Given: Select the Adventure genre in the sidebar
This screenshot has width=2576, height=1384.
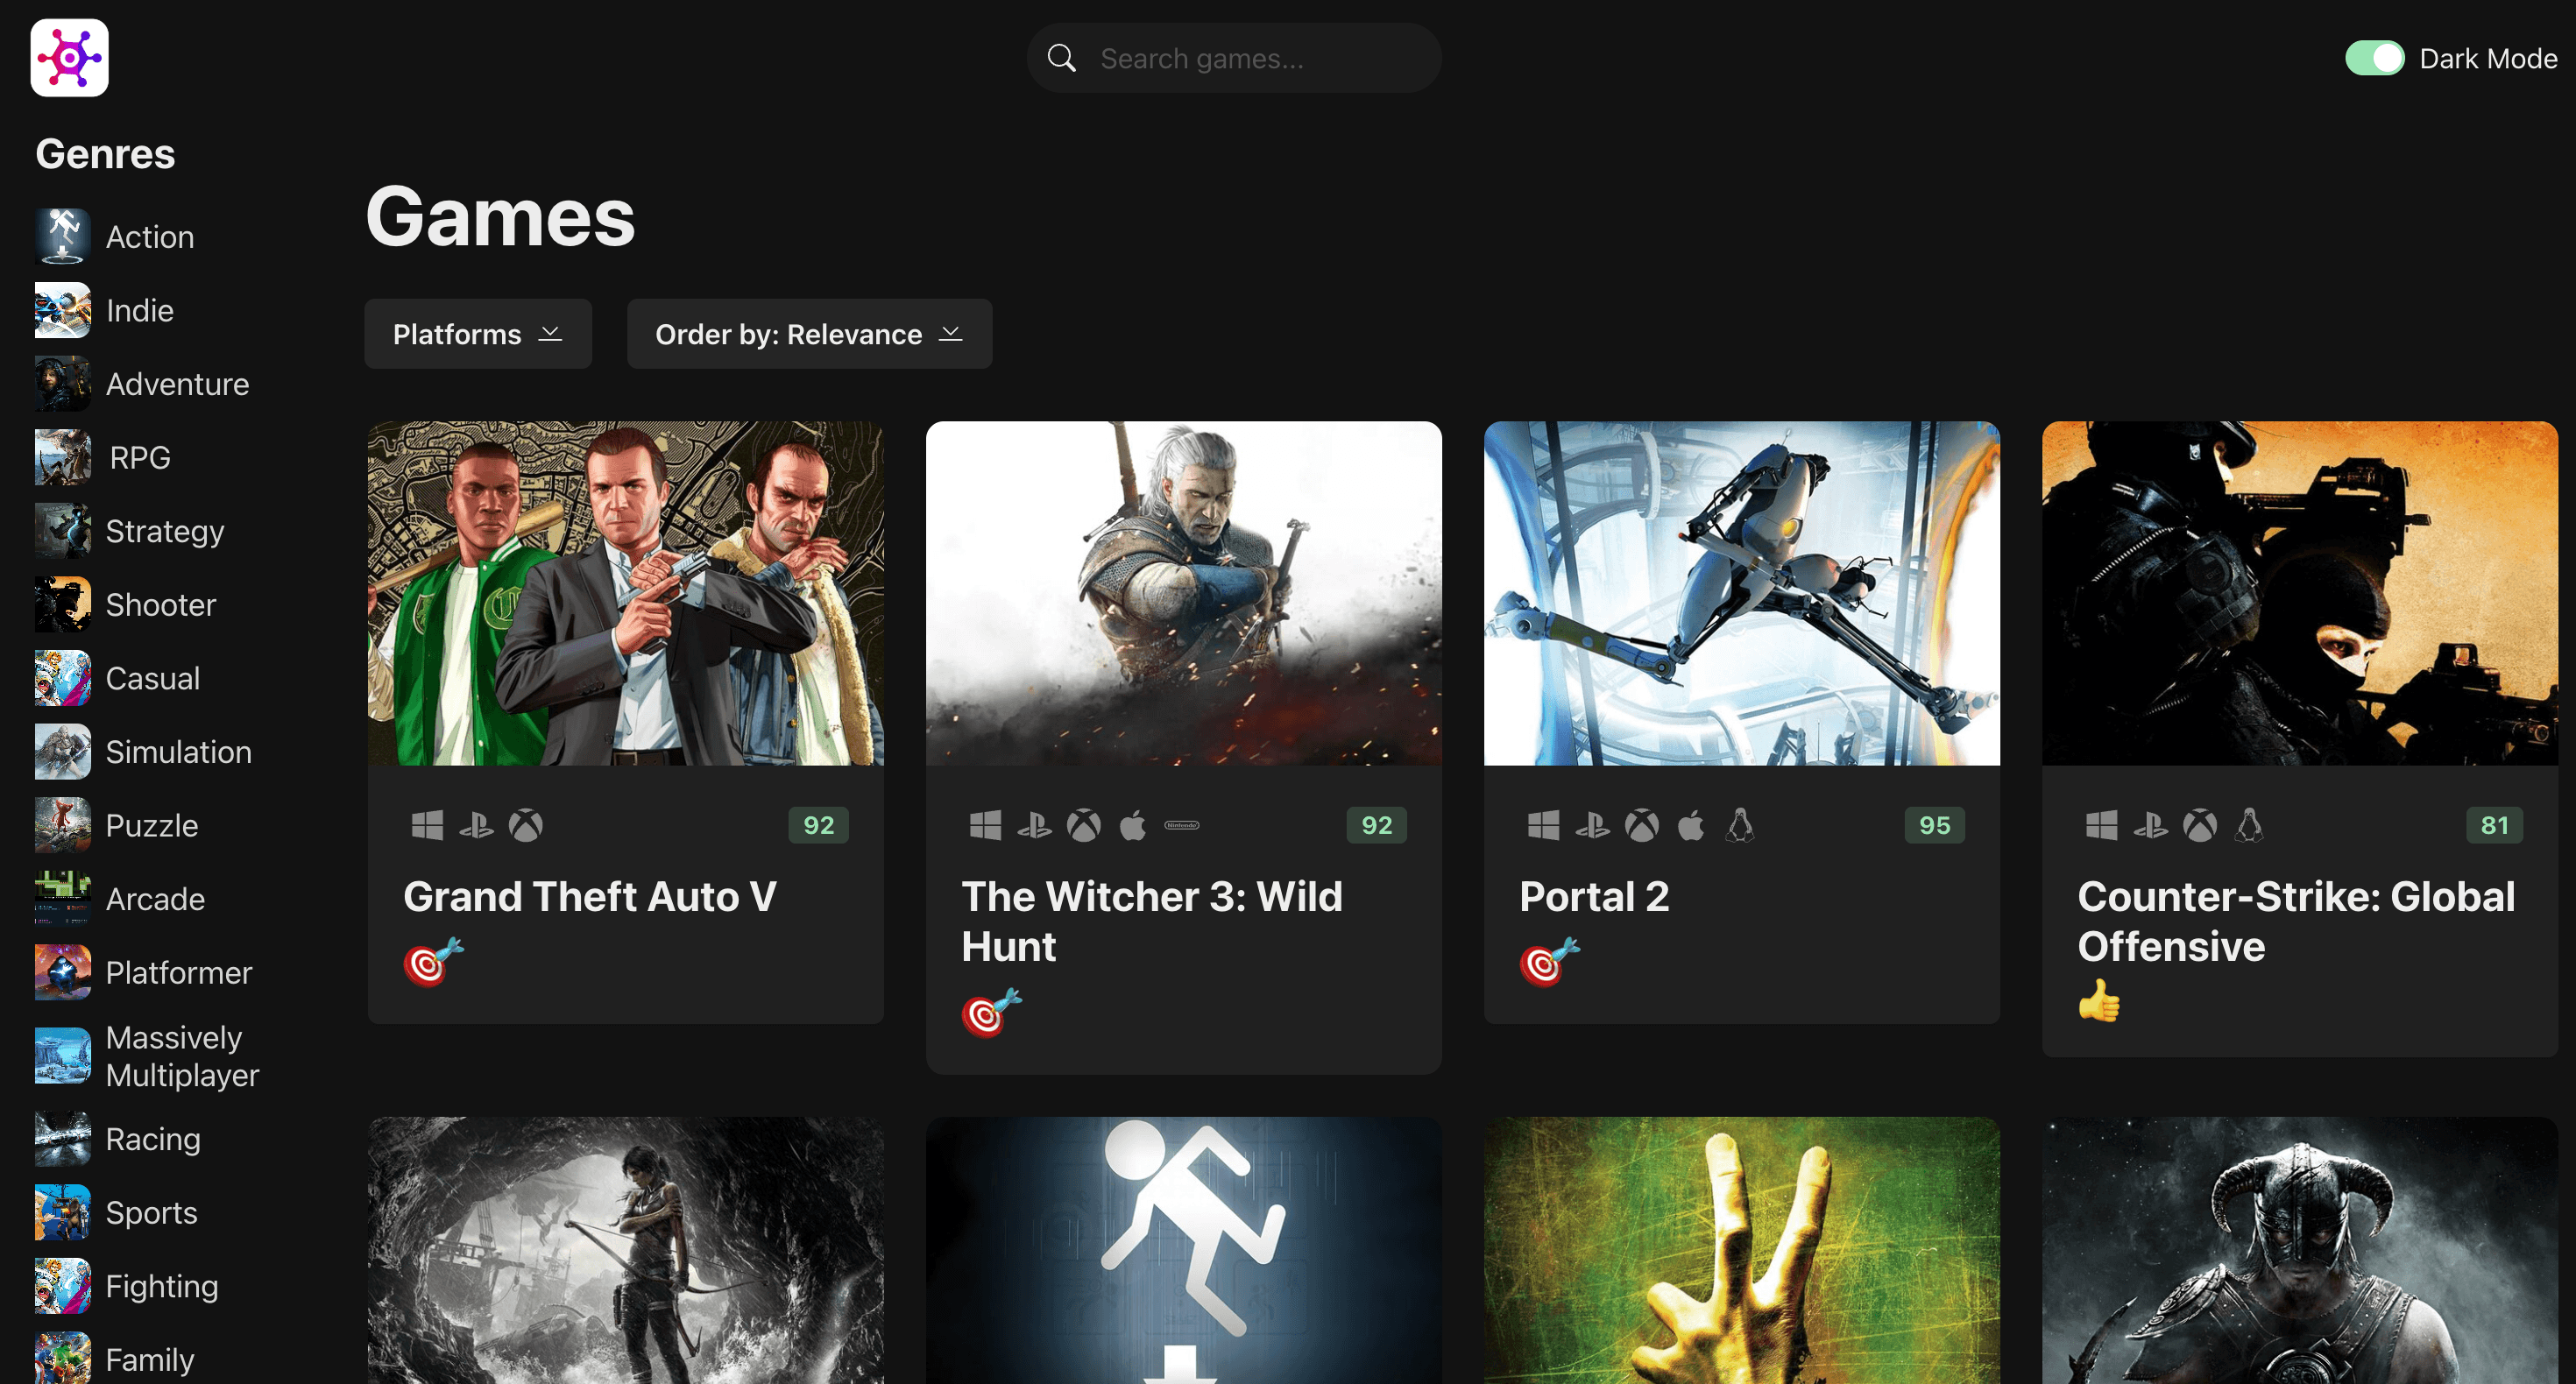Looking at the screenshot, I should [177, 384].
